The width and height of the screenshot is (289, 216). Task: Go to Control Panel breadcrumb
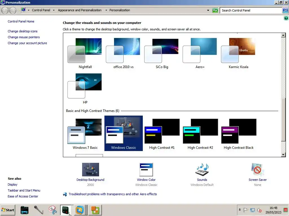pyautogui.click(x=41, y=10)
